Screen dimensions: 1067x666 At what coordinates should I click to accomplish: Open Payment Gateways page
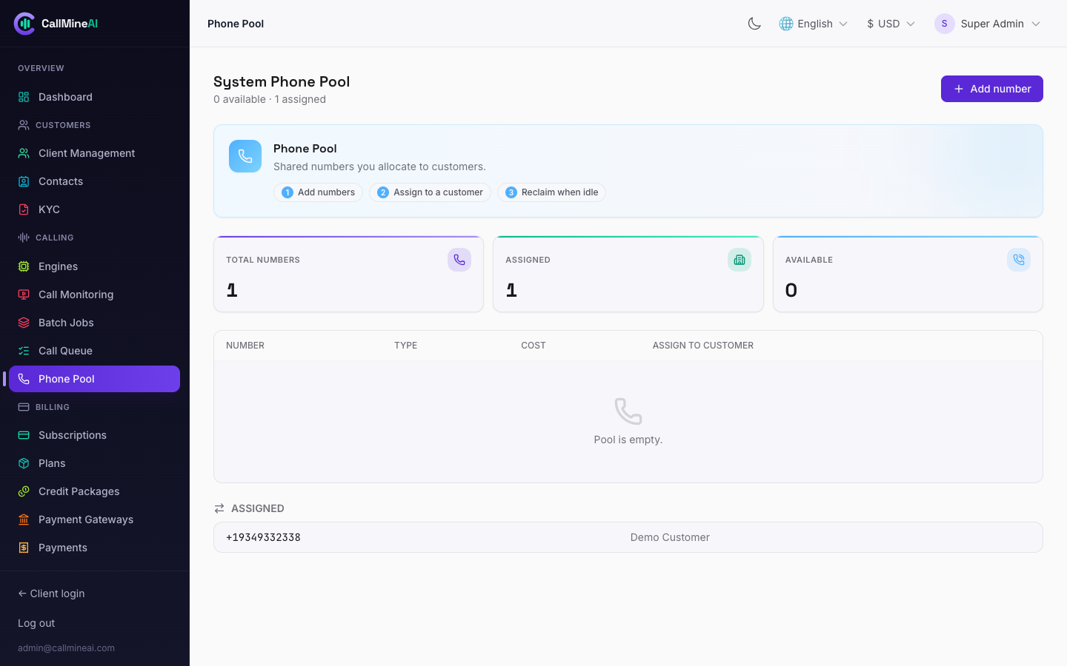[94, 519]
